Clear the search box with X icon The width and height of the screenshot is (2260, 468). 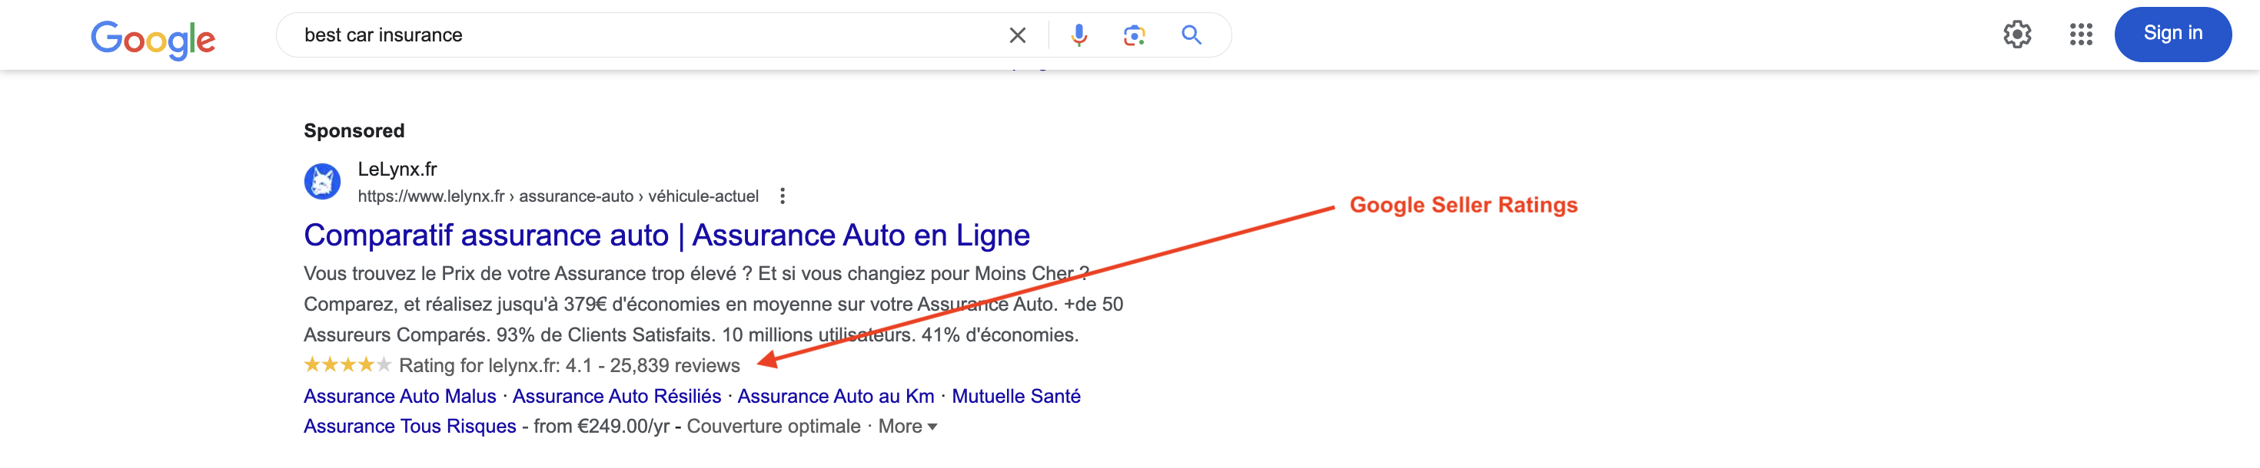tap(1018, 35)
